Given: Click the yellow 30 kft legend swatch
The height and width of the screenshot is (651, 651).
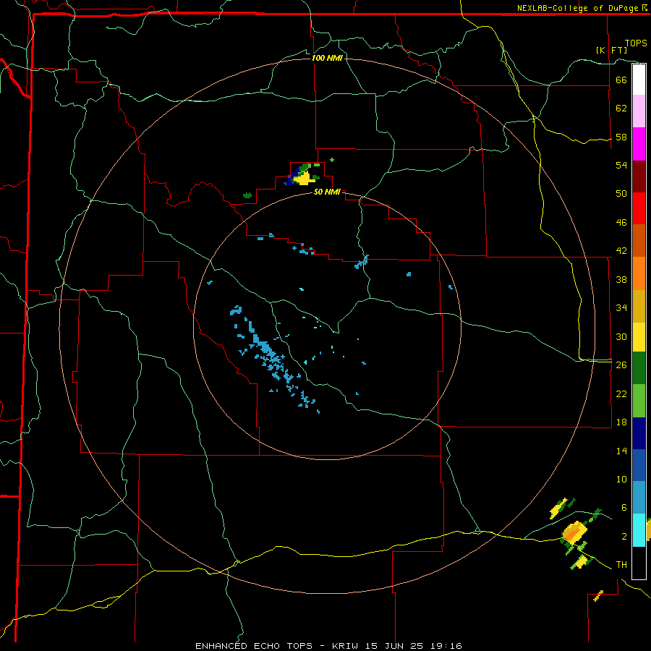Looking at the screenshot, I should click(639, 337).
